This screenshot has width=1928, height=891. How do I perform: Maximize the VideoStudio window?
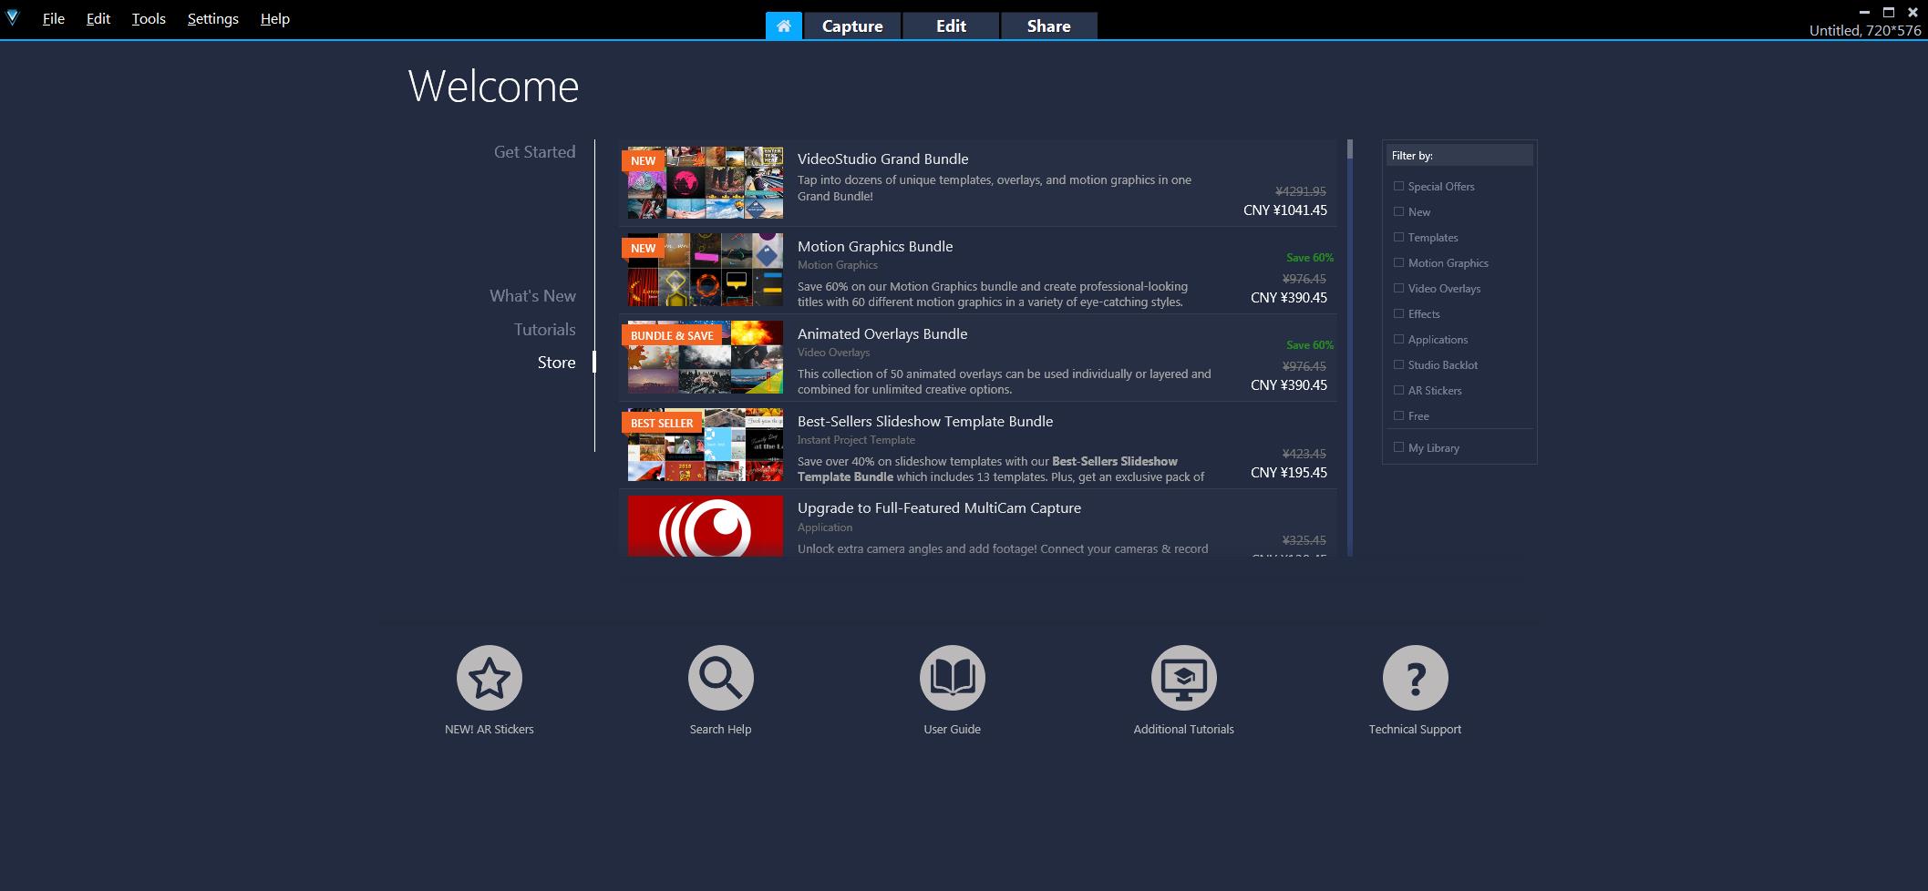1889,13
